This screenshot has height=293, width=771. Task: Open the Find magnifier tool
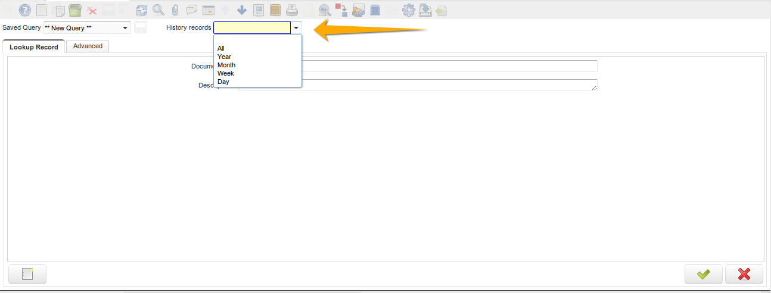click(158, 10)
